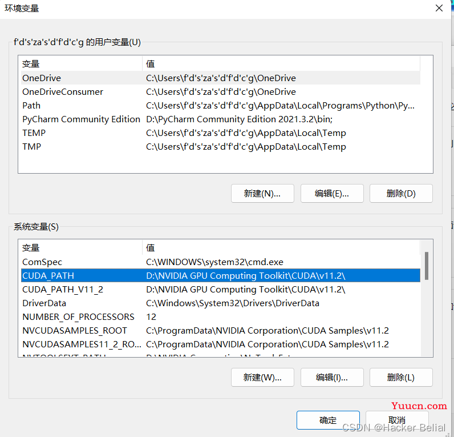This screenshot has width=454, height=437.
Task: Select CUDA_PATH_V11_2 system variable row
Action: [x=221, y=290]
